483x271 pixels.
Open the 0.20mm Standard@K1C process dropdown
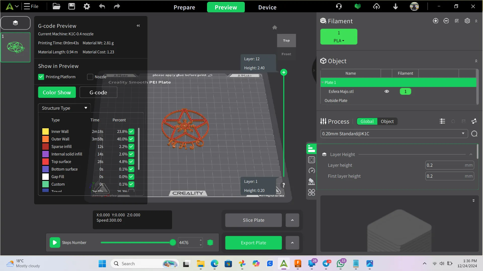tap(463, 133)
